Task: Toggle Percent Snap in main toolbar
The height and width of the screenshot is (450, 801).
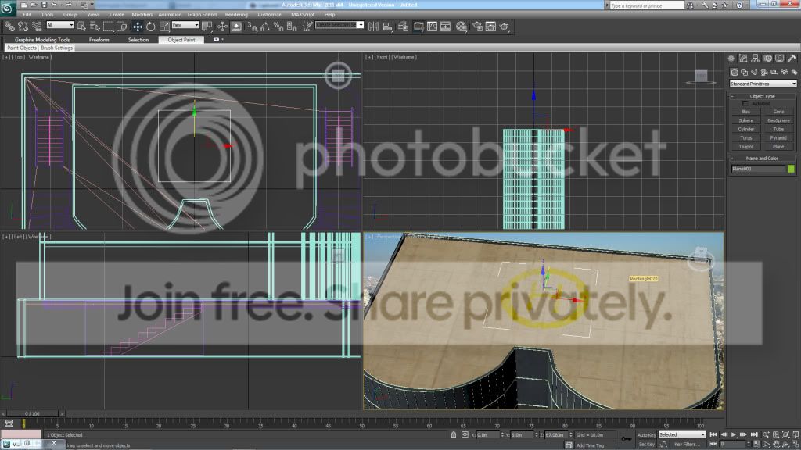Action: point(279,27)
